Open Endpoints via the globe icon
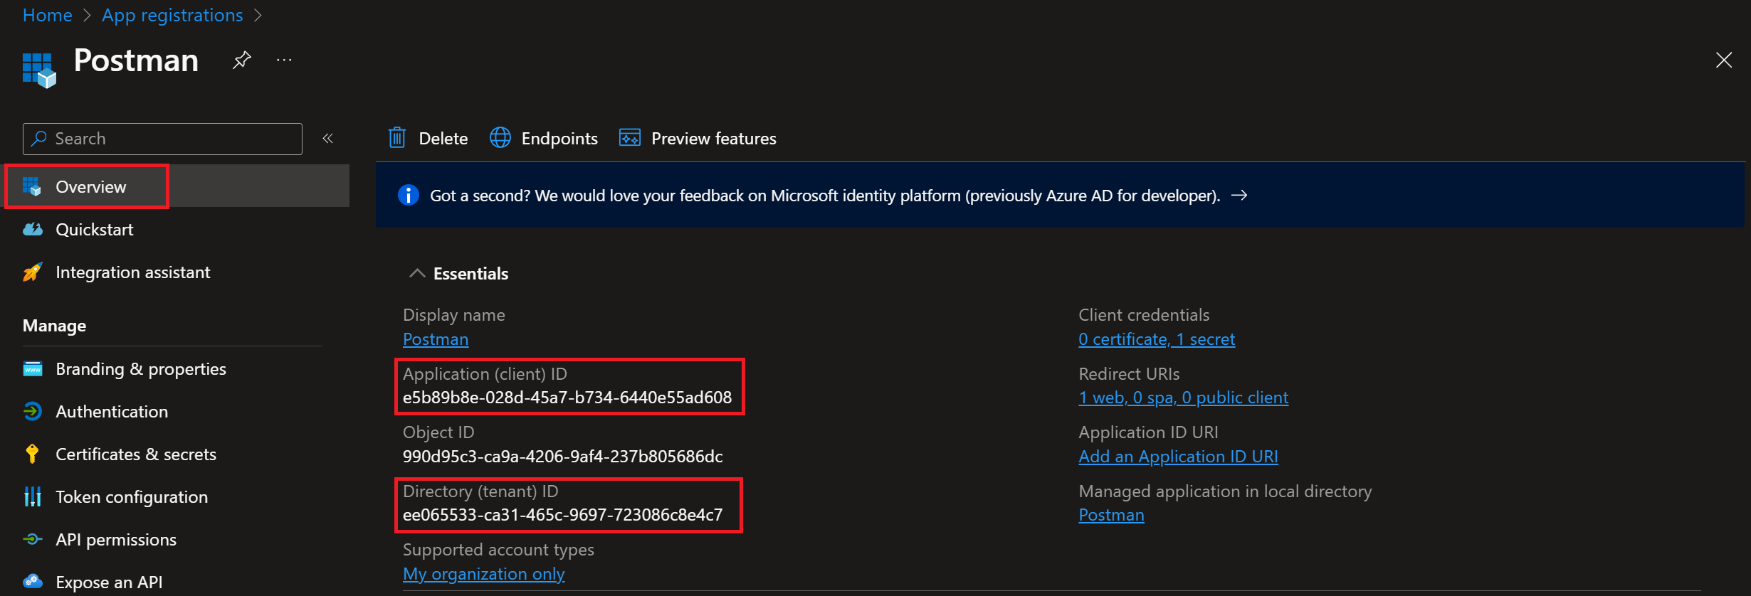Viewport: 1751px width, 596px height. tap(500, 137)
